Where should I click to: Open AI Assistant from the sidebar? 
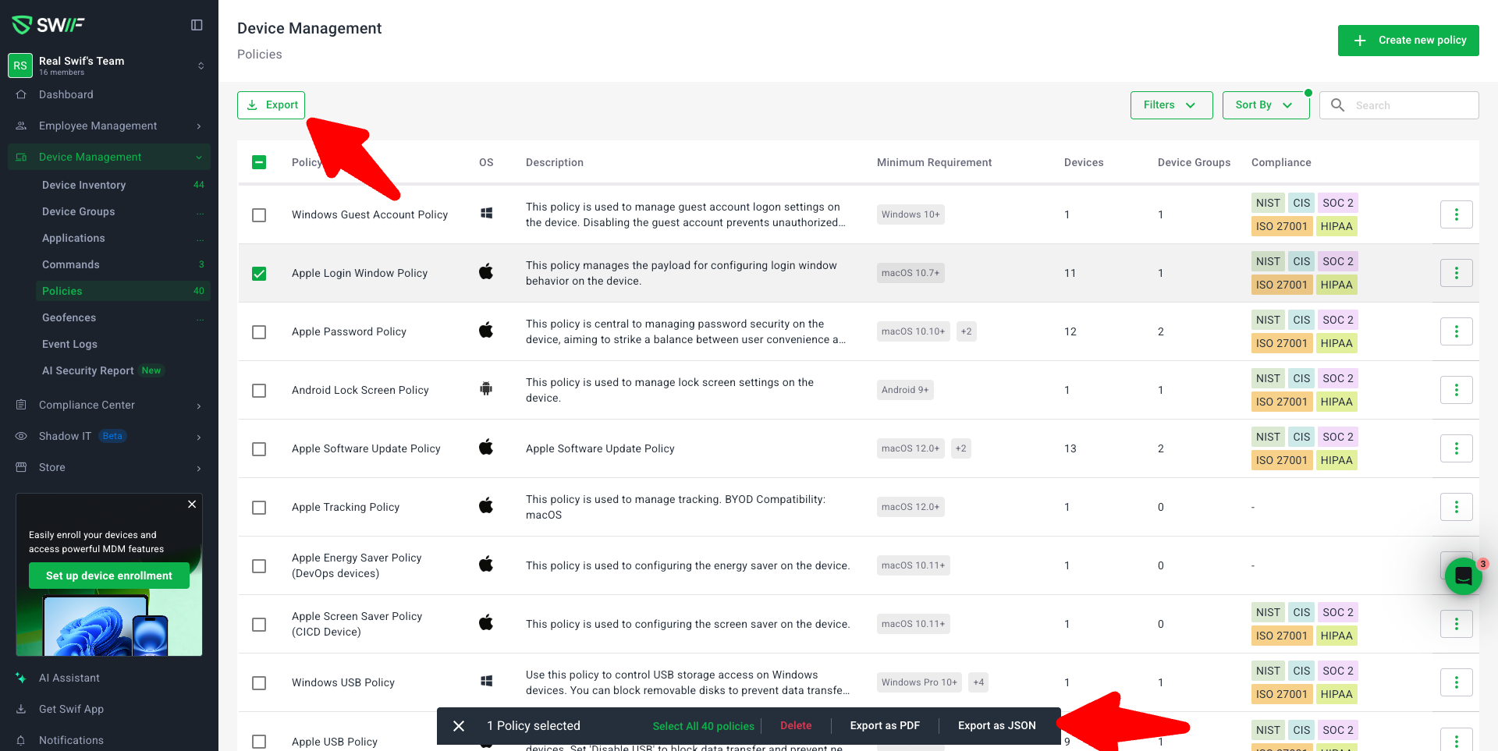(69, 678)
